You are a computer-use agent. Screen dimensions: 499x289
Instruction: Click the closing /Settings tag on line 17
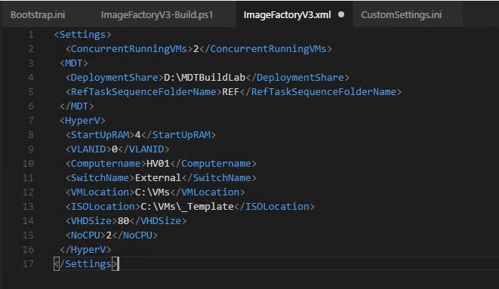[x=86, y=264]
